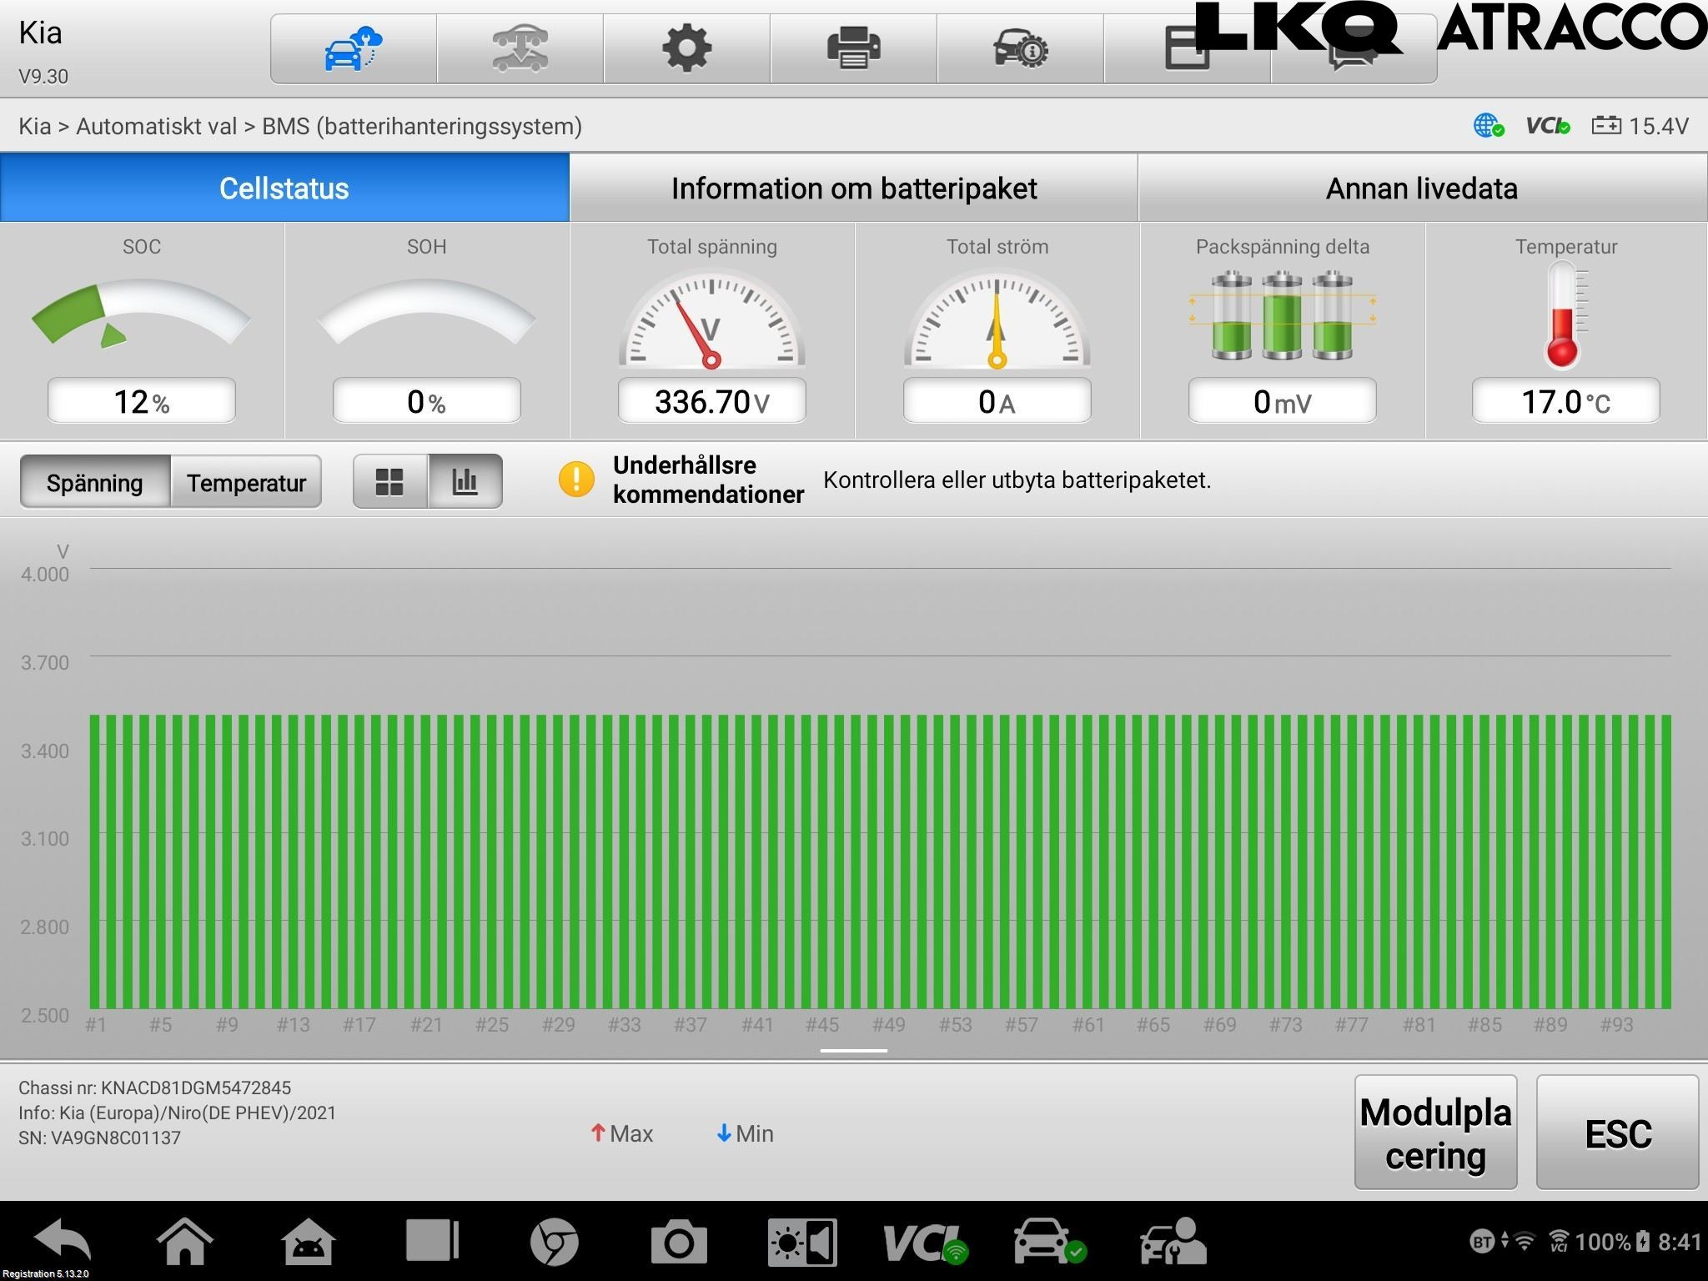Viewport: 1708px width, 1281px height.
Task: Tap the blue Min legend arrow
Action: (724, 1133)
